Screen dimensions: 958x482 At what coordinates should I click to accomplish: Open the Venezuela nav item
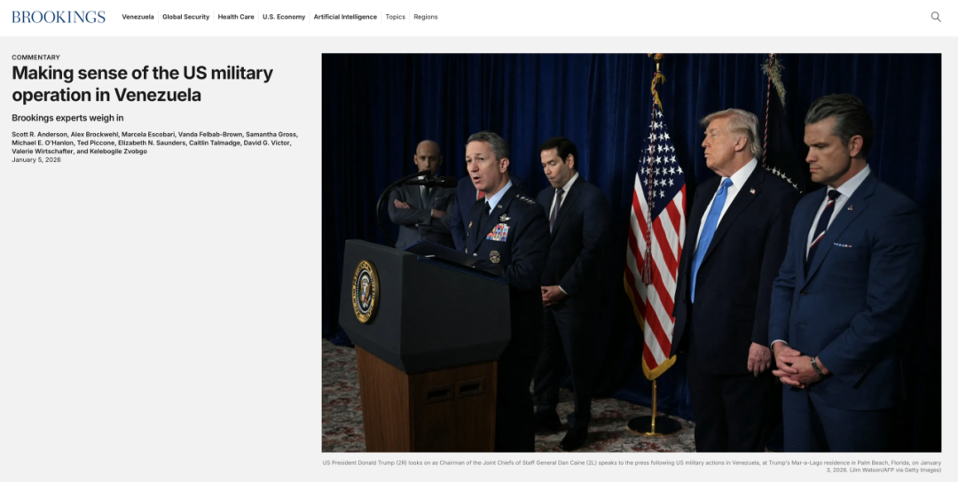(137, 17)
